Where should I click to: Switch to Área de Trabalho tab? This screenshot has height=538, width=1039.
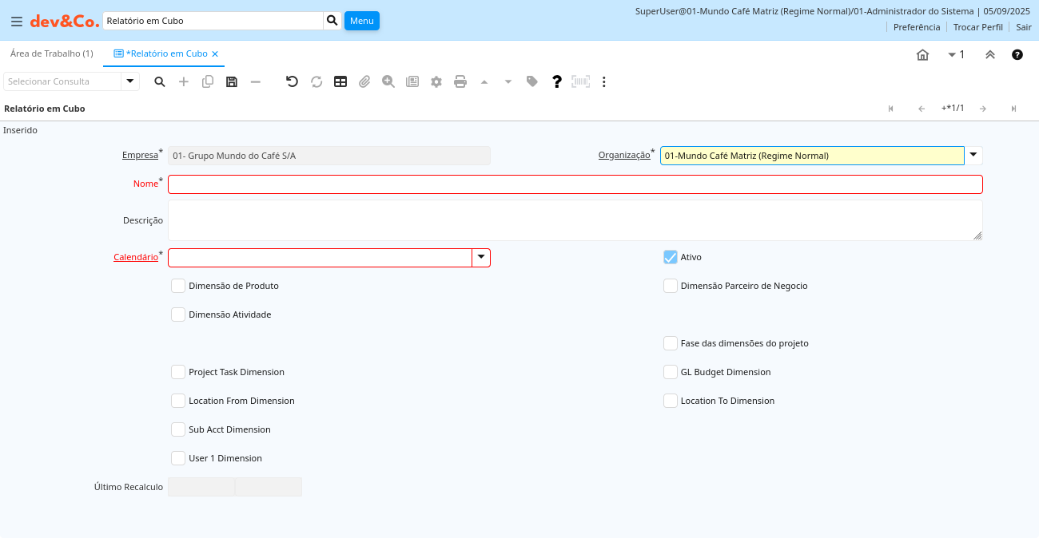51,53
